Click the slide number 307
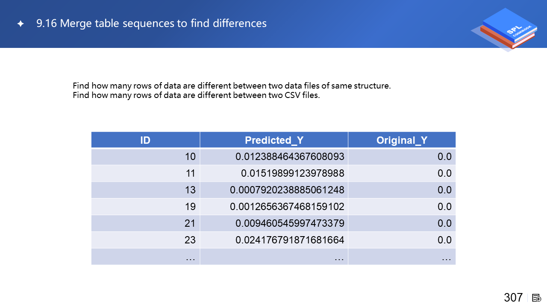Screen dimensions: 547x308 [513, 297]
